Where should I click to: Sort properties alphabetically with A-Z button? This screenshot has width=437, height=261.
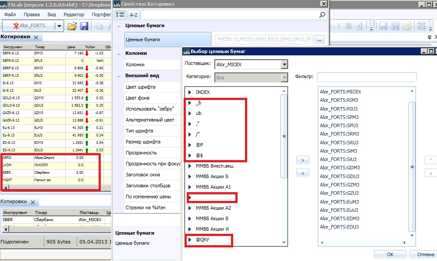(x=134, y=14)
